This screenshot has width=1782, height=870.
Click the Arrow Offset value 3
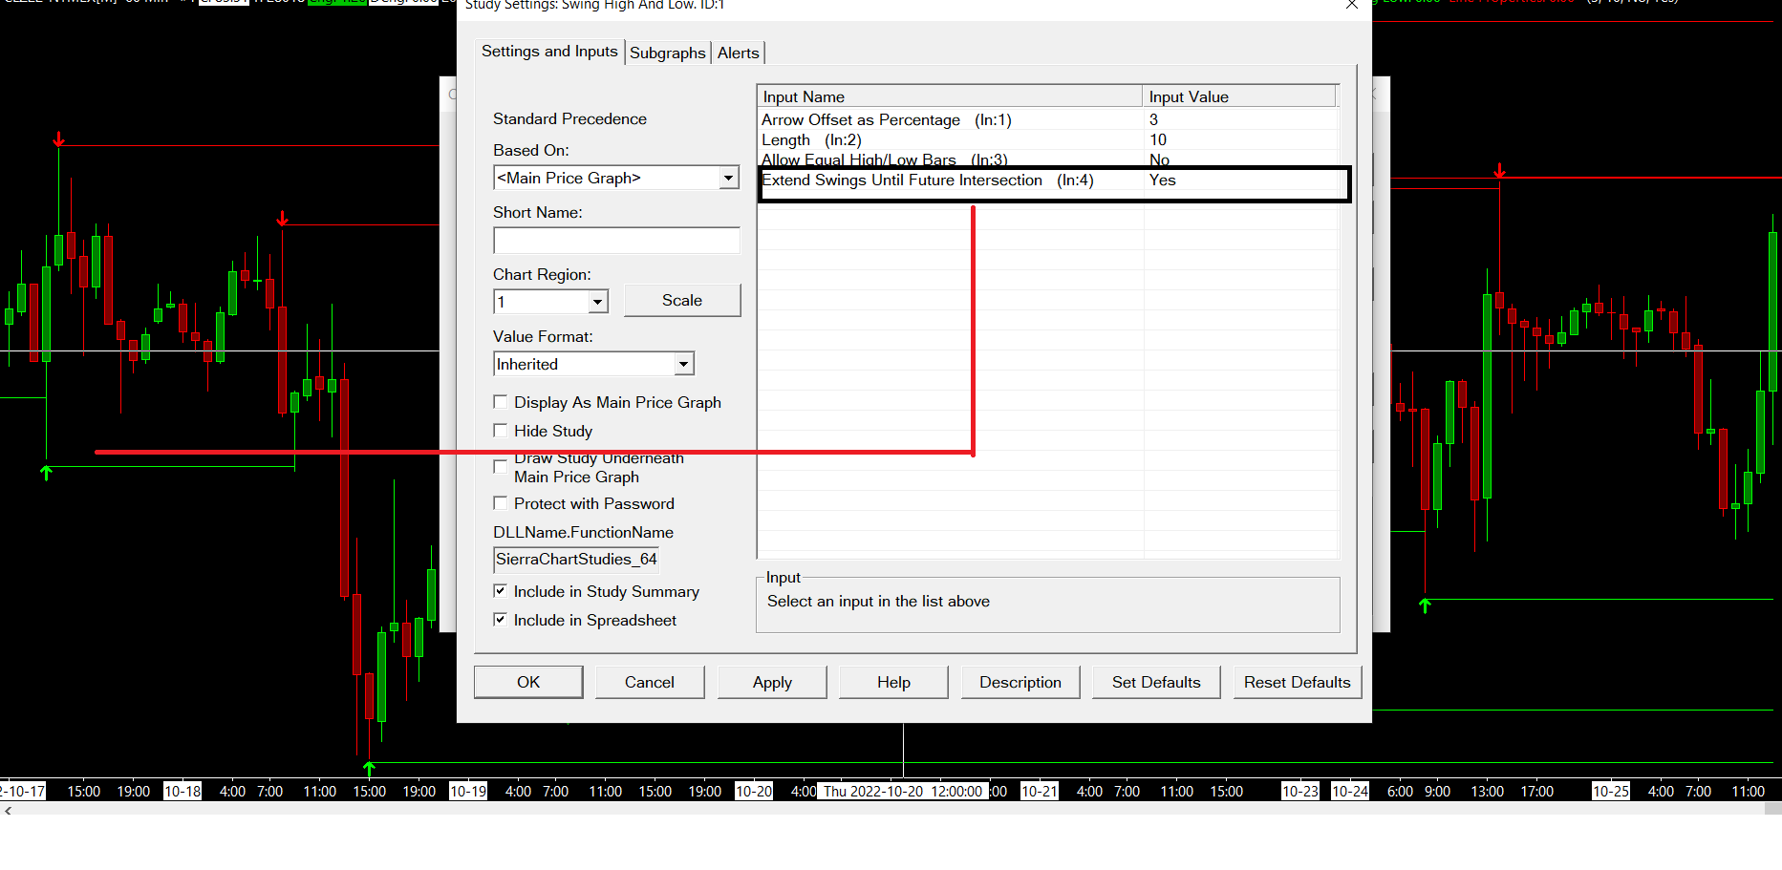[x=1153, y=119]
